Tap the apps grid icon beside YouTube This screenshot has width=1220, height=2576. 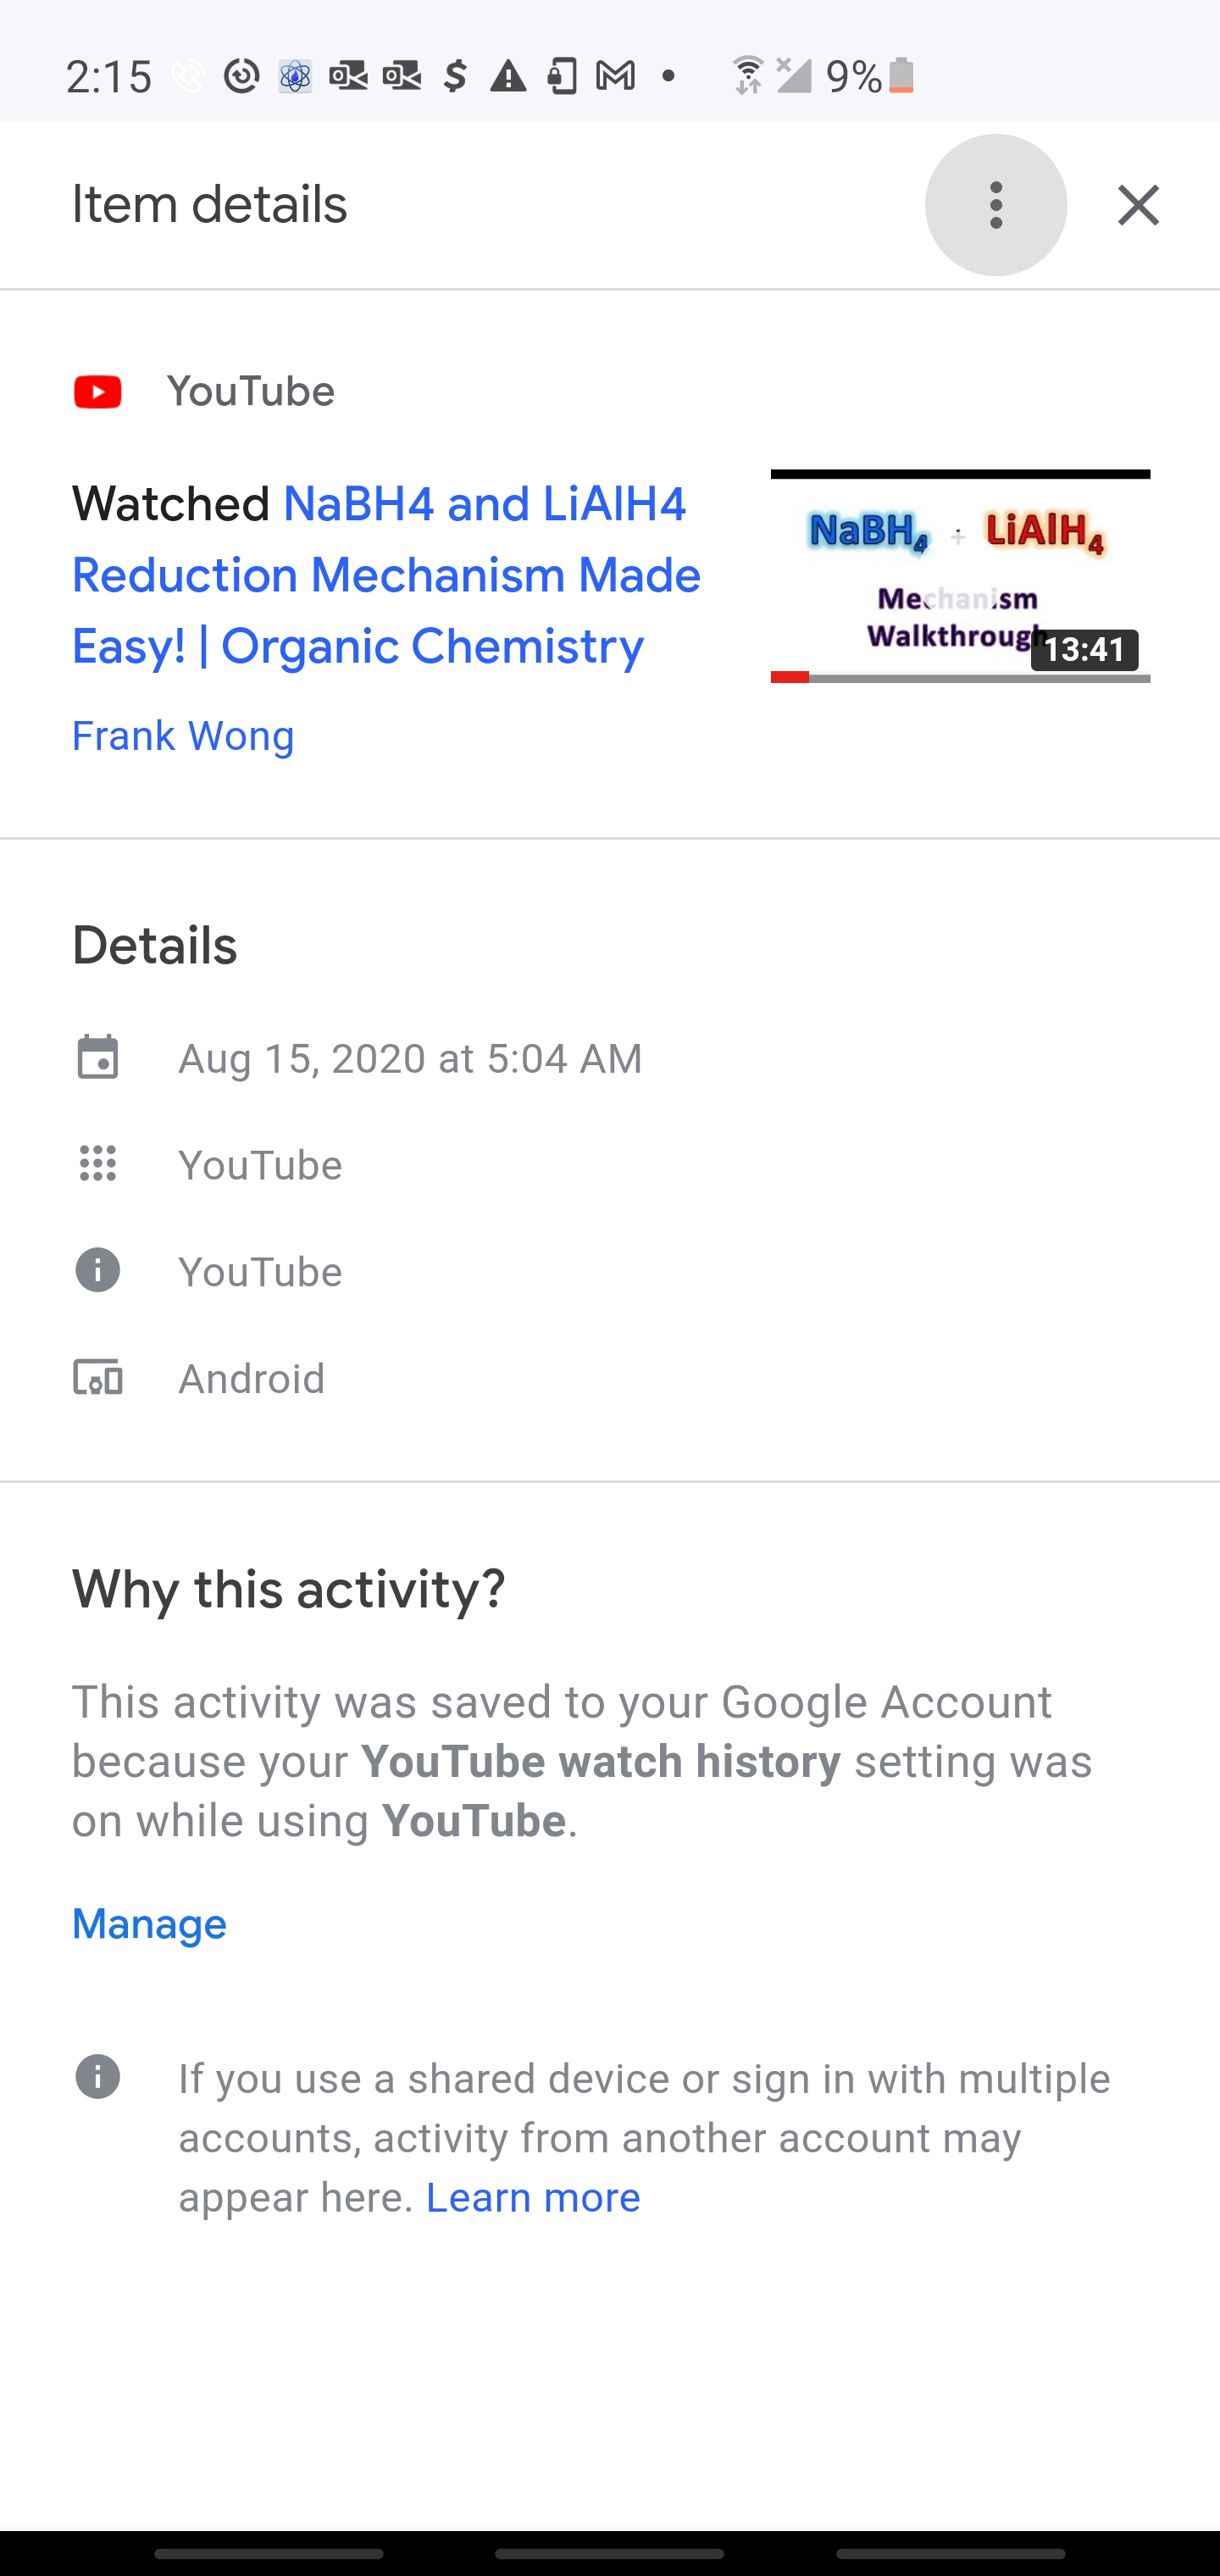click(x=98, y=1164)
